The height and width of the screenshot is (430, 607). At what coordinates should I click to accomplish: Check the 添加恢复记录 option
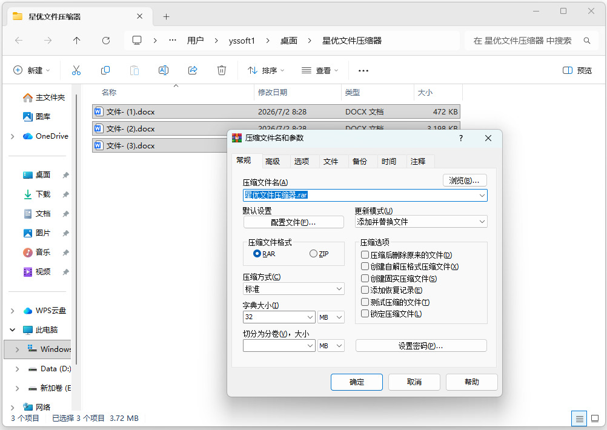click(x=365, y=290)
